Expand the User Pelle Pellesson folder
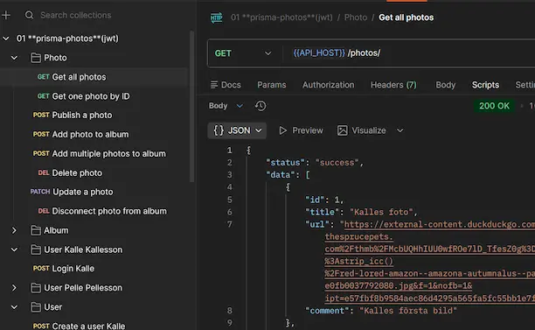Image resolution: width=535 pixels, height=330 pixels. [x=14, y=288]
